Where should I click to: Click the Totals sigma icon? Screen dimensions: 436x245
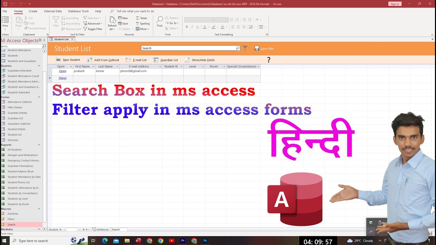point(138,18)
